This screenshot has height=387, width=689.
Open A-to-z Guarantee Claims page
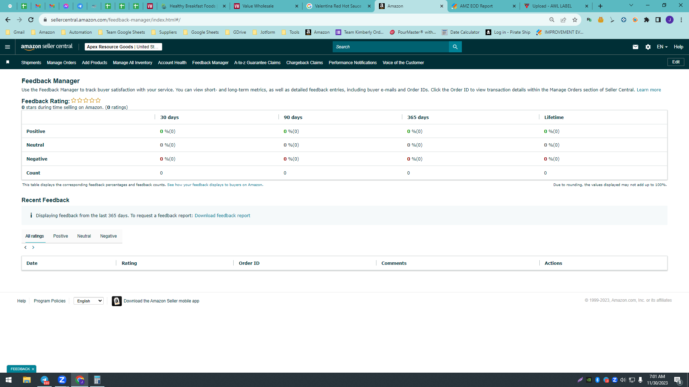[x=257, y=63]
